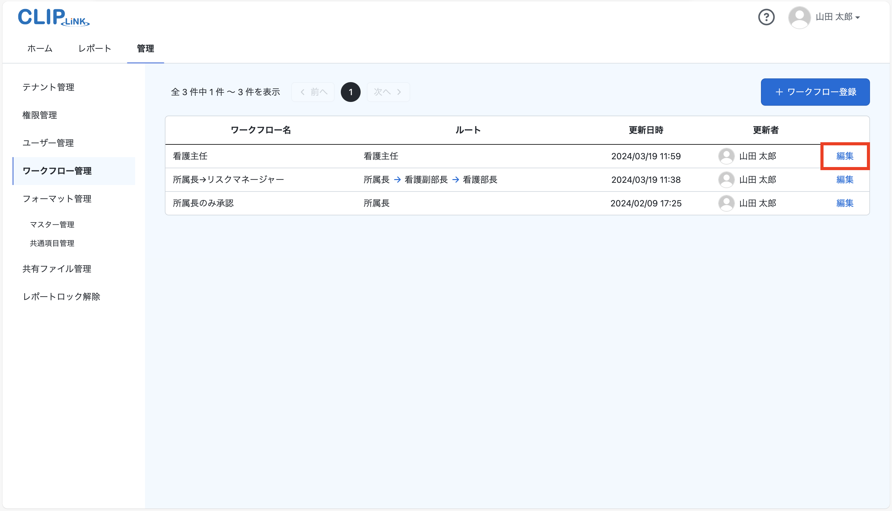
Task: Click the avatar in the 所属長のみ承認 row
Action: [726, 203]
